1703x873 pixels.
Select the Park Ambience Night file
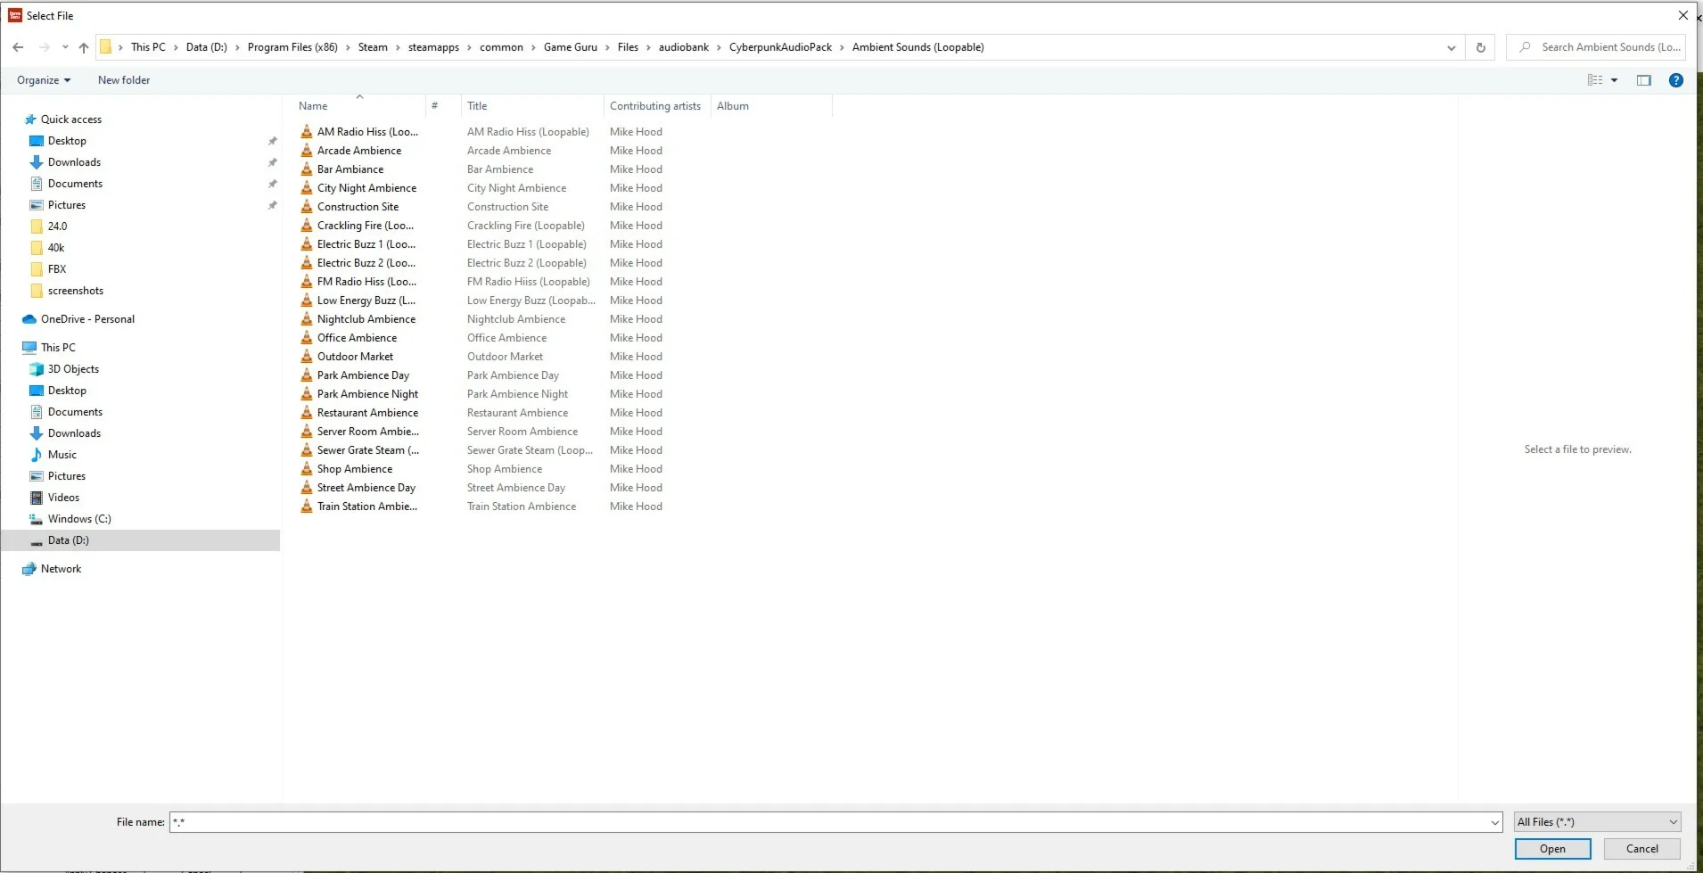[x=367, y=394]
